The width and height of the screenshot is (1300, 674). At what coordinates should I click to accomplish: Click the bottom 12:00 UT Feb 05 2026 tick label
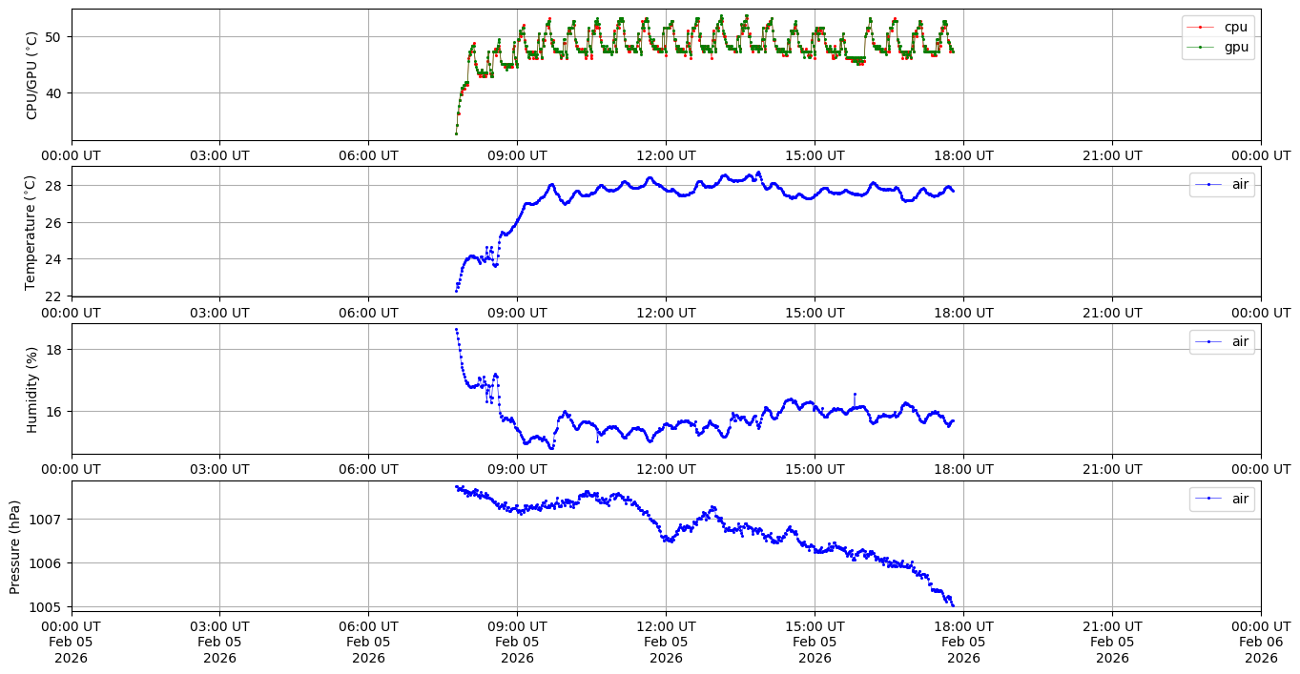click(x=666, y=642)
